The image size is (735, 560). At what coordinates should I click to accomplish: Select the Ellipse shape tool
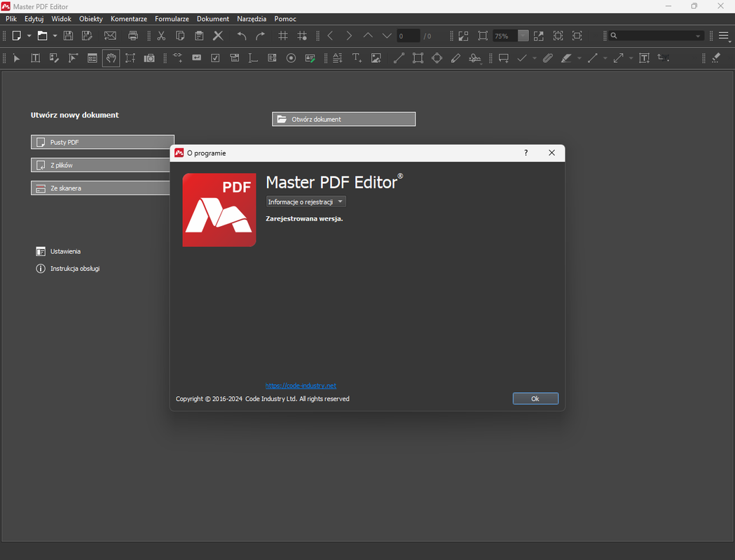[x=437, y=58]
